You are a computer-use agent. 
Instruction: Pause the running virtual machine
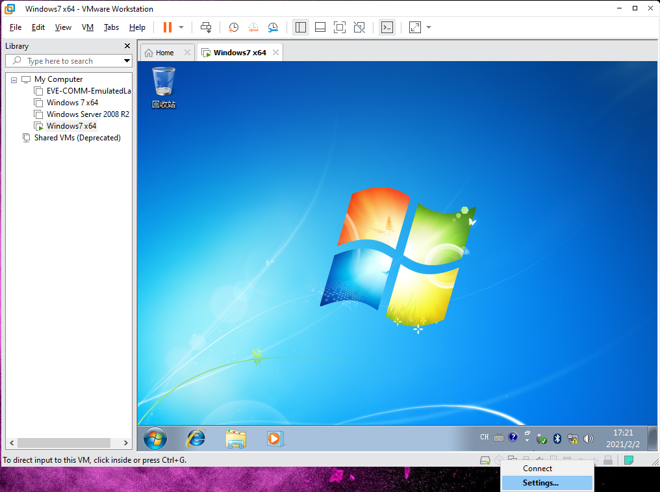[168, 27]
